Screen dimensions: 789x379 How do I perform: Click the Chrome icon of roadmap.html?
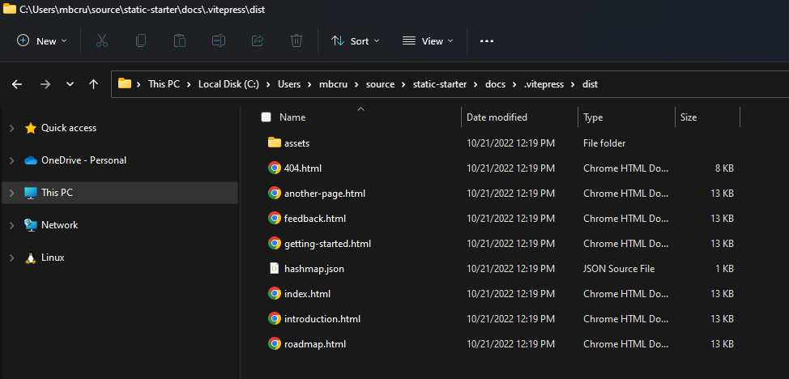click(x=275, y=344)
